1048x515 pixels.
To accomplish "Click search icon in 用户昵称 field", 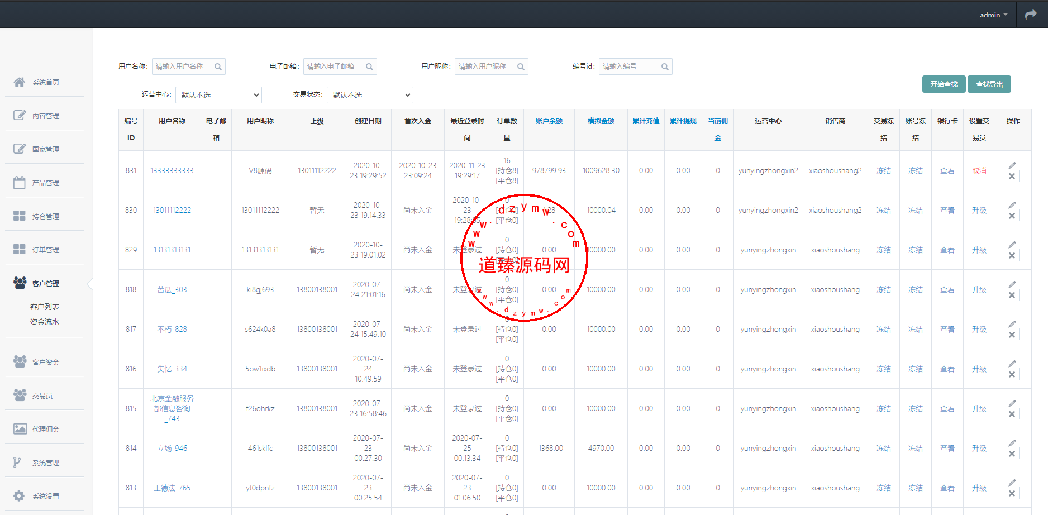I will (521, 67).
